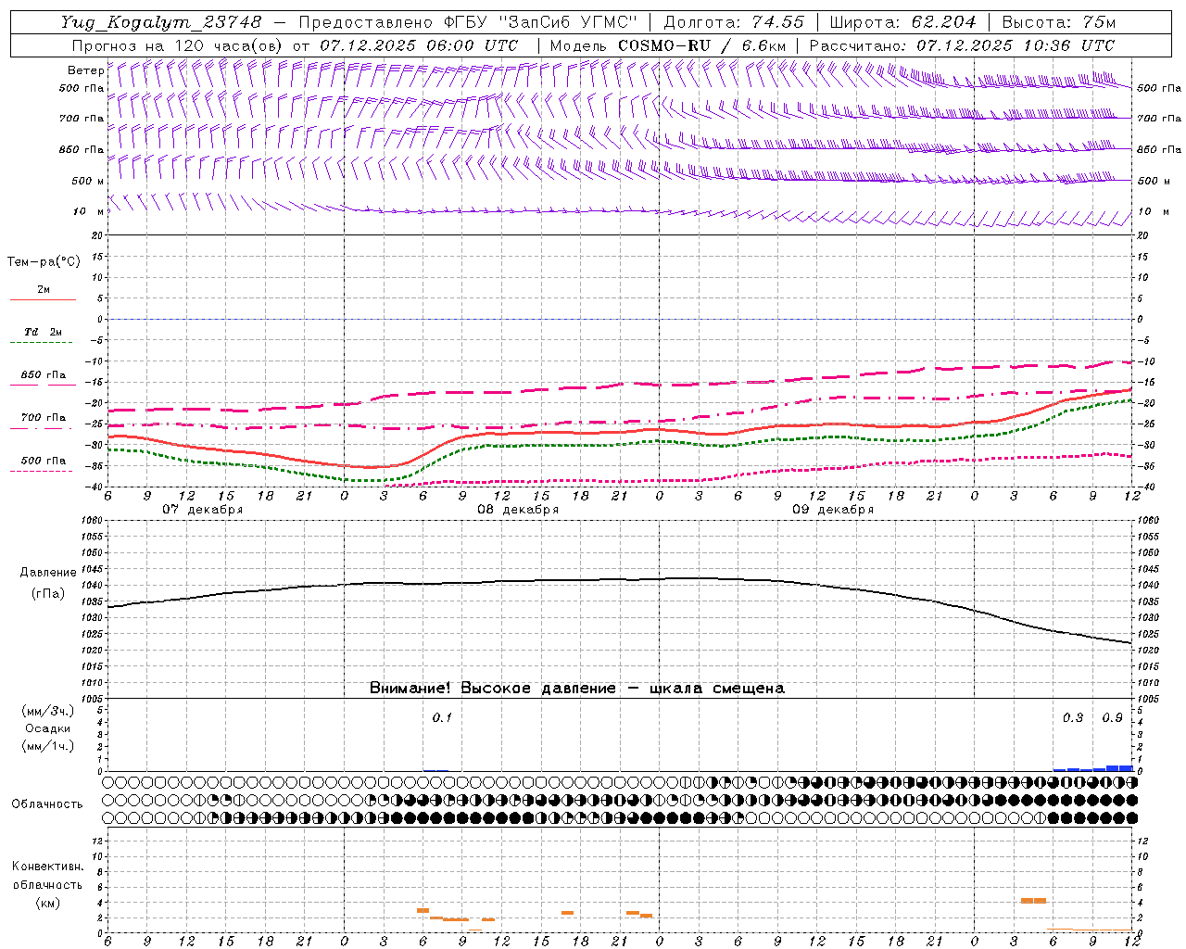This screenshot has width=1186, height=949.
Task: Click the '700 гПа' temperature legend entry
Action: (x=43, y=418)
